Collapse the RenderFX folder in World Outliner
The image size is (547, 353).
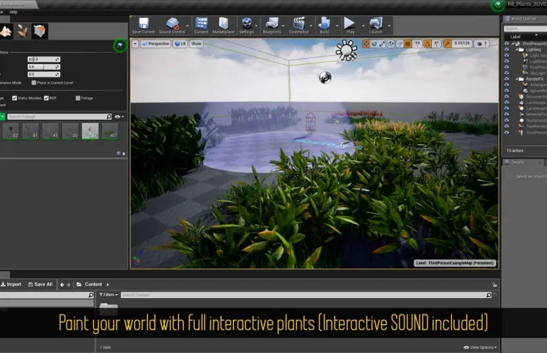point(517,79)
